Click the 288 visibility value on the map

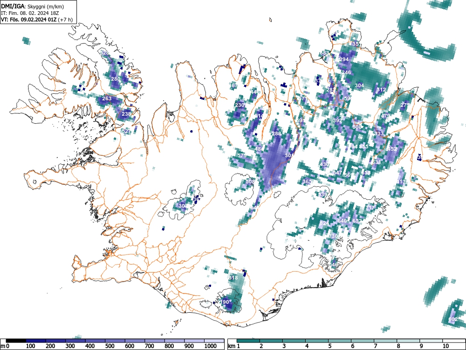pyautogui.click(x=276, y=133)
